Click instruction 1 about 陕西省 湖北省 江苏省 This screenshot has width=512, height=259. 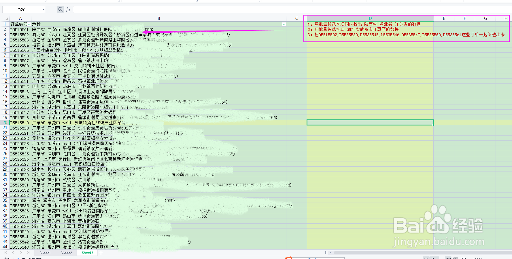click(364, 24)
